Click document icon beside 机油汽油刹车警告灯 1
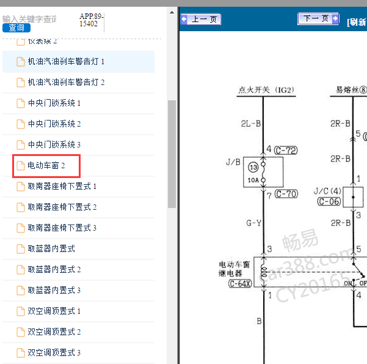This screenshot has height=364, width=367. (x=21, y=62)
